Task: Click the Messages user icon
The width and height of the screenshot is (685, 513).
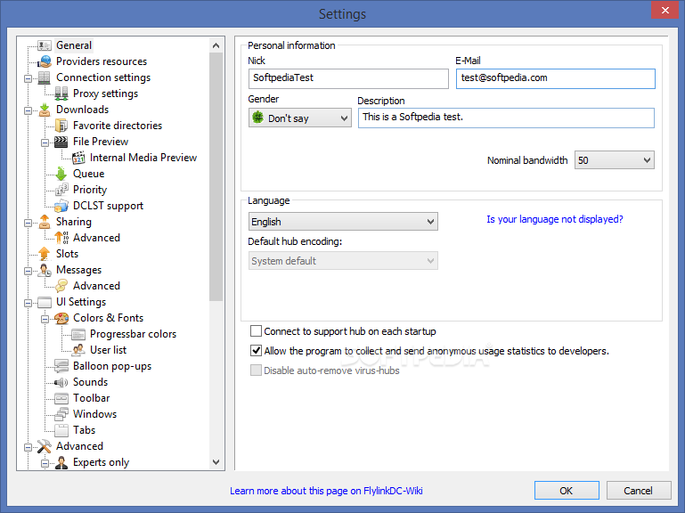Action: coord(45,270)
